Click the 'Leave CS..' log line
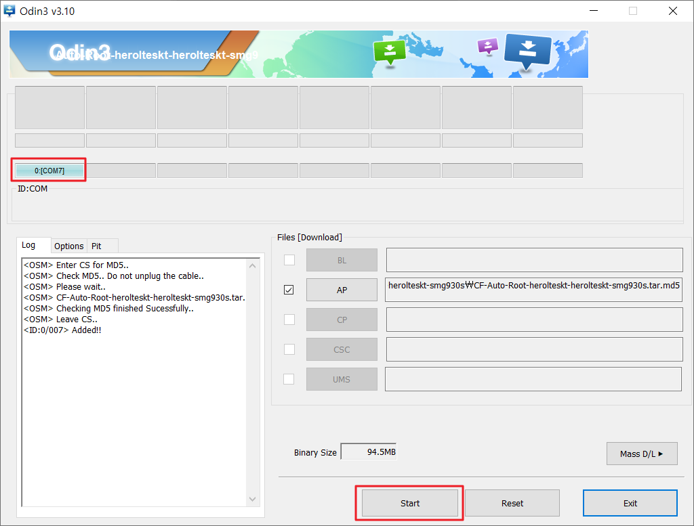The image size is (694, 526). coord(60,319)
